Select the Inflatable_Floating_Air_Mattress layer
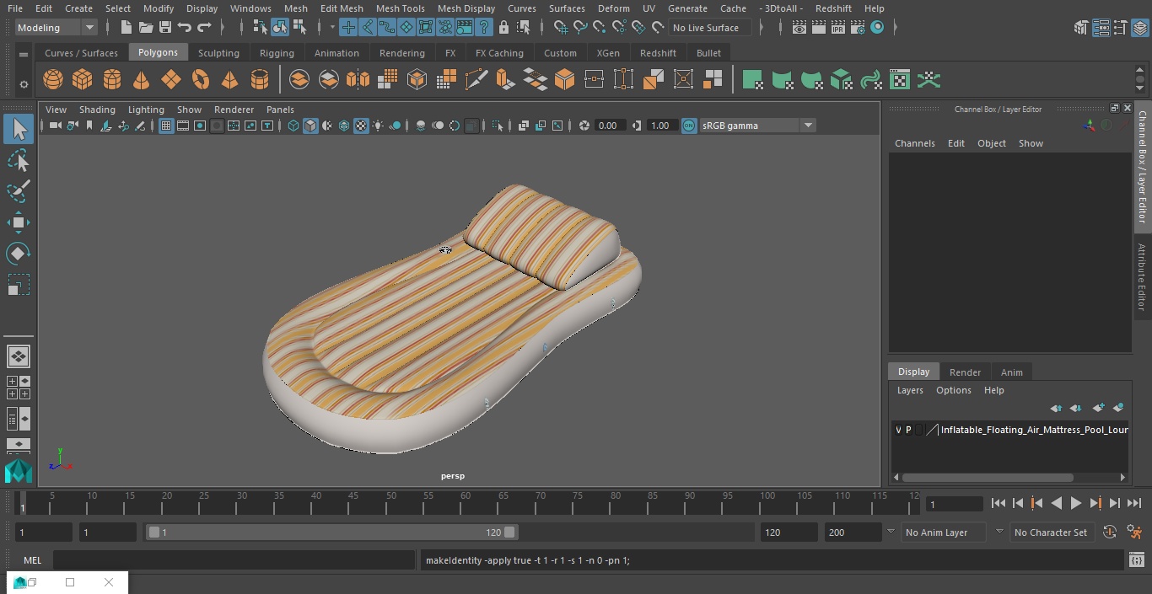1152x594 pixels. (1034, 430)
